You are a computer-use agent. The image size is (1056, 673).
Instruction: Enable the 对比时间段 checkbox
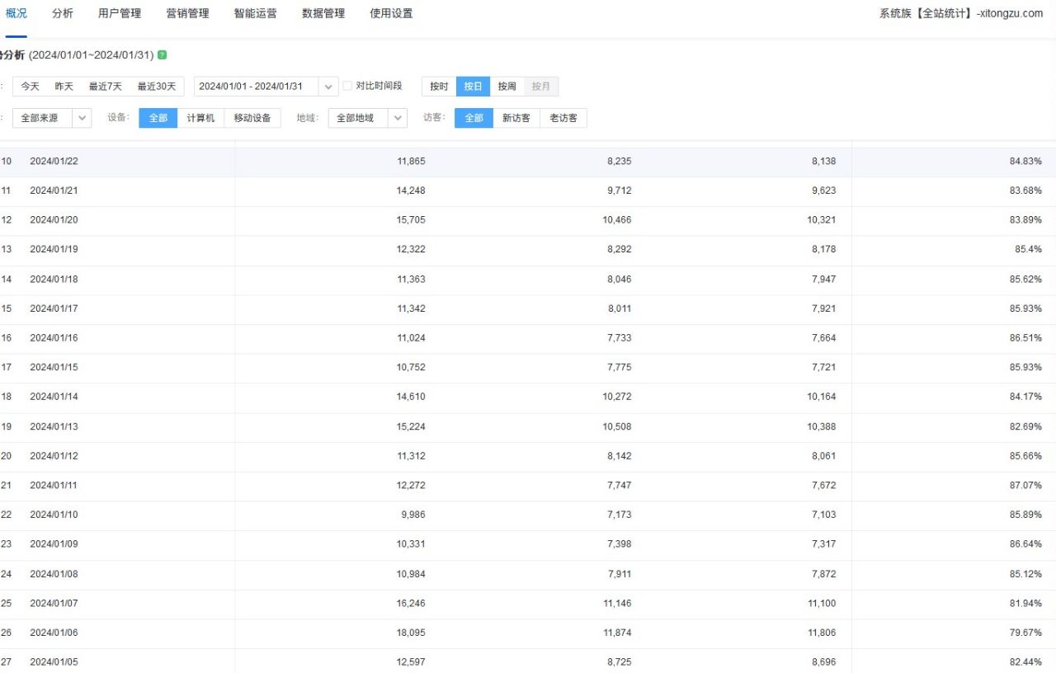(347, 86)
